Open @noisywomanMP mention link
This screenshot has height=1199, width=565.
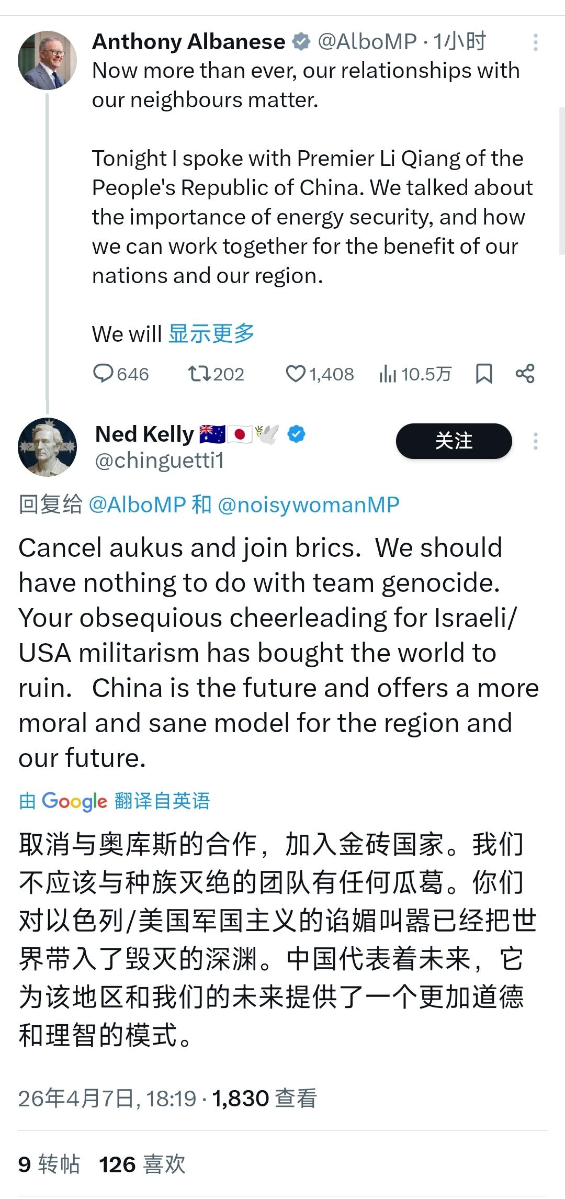(308, 505)
